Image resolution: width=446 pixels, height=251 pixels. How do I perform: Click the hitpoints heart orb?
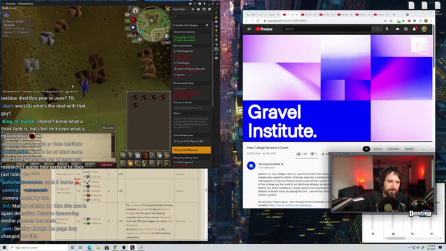pyautogui.click(x=133, y=20)
